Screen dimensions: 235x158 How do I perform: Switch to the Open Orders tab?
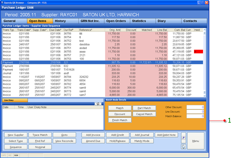tap(117, 21)
